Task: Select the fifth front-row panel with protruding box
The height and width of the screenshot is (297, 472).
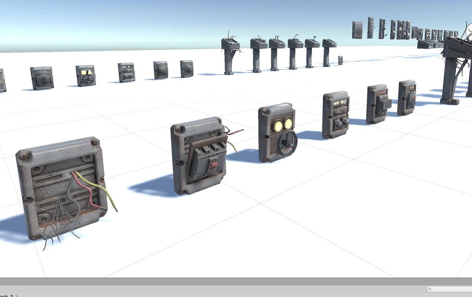Action: [377, 104]
